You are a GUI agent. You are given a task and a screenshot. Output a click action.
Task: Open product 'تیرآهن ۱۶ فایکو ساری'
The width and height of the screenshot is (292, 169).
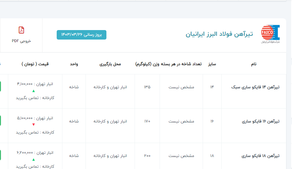[261, 121]
